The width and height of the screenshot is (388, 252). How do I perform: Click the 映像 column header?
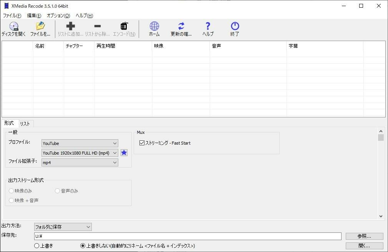pyautogui.click(x=181, y=46)
